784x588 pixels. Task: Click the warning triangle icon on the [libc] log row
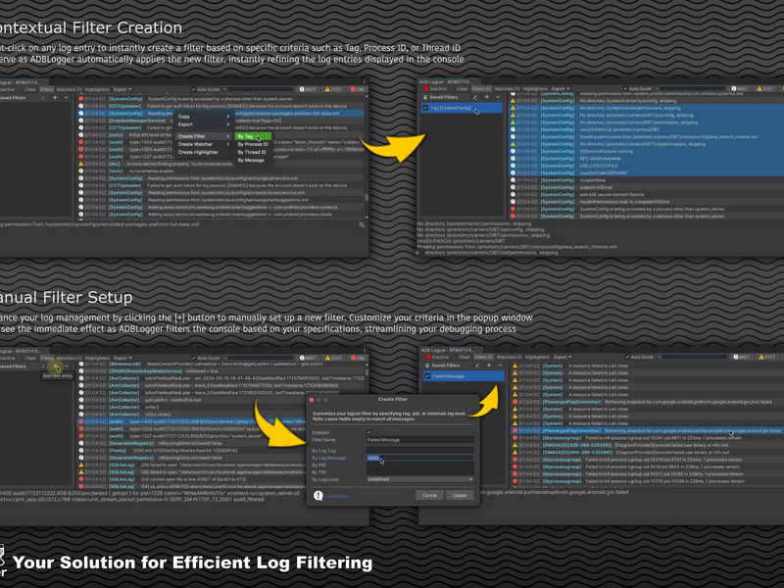81,164
